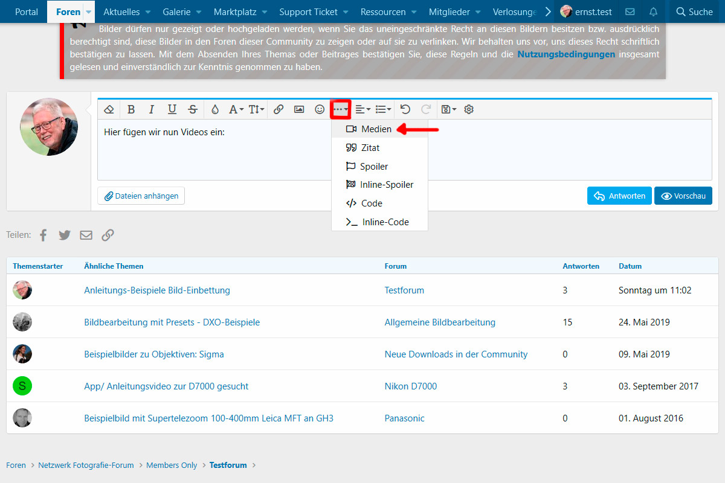Click inside the message editor text area
Image resolution: width=725 pixels, height=483 pixels.
coord(404,149)
